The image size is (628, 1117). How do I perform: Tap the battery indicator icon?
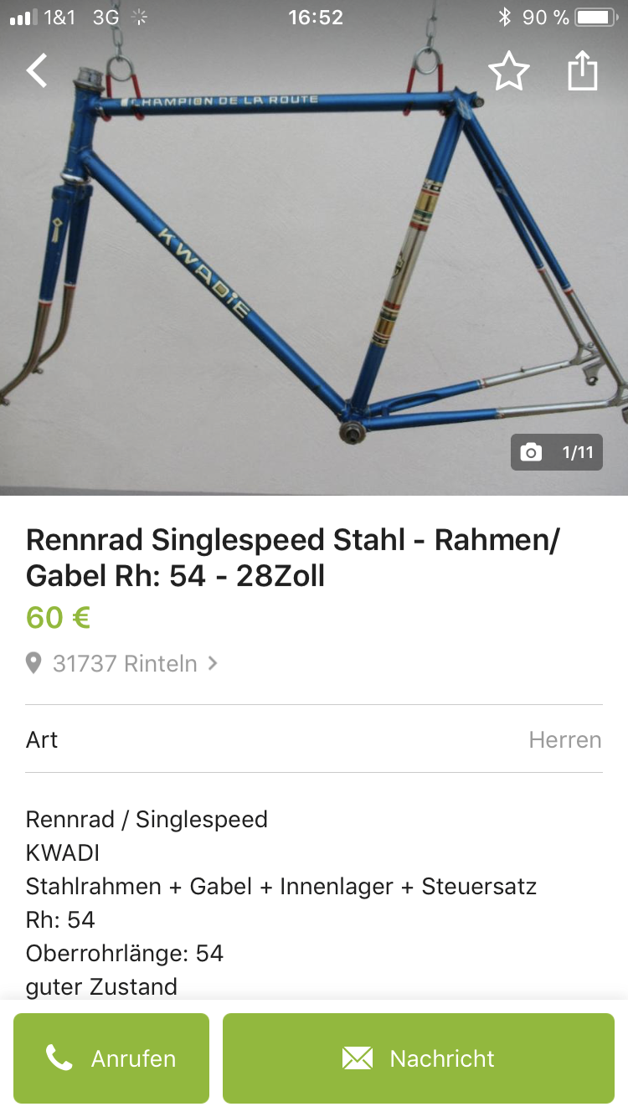pyautogui.click(x=596, y=18)
